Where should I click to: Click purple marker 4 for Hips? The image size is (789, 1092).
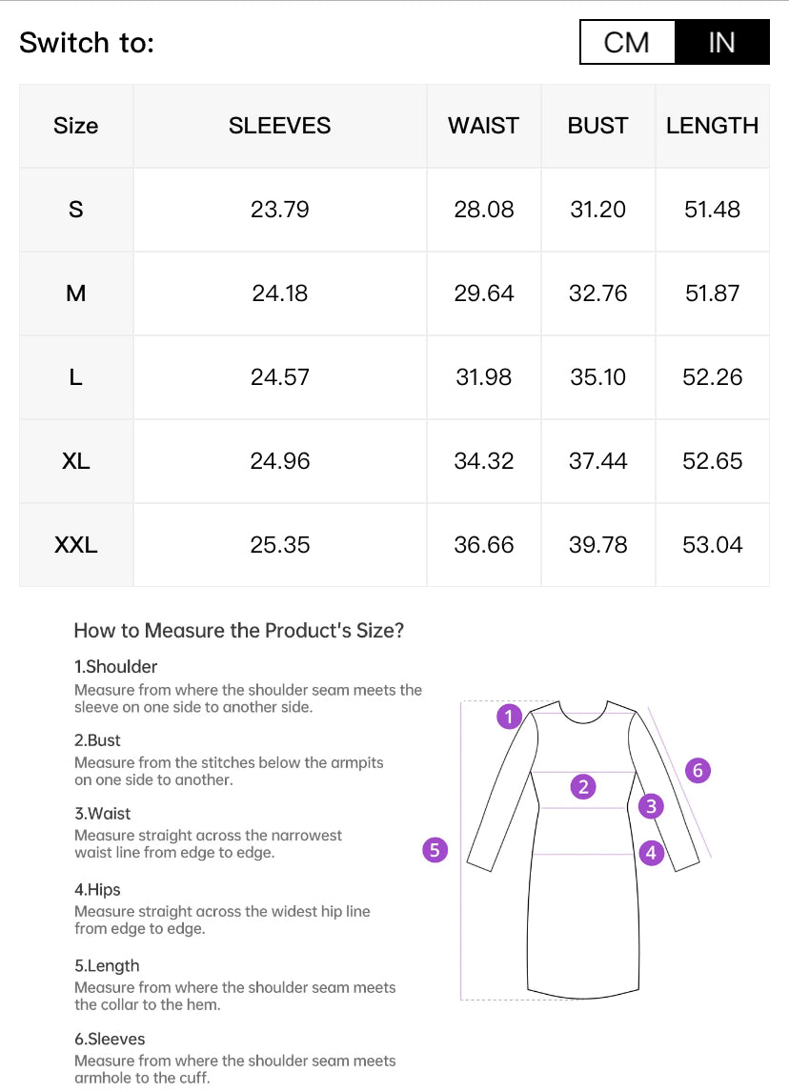tap(651, 853)
